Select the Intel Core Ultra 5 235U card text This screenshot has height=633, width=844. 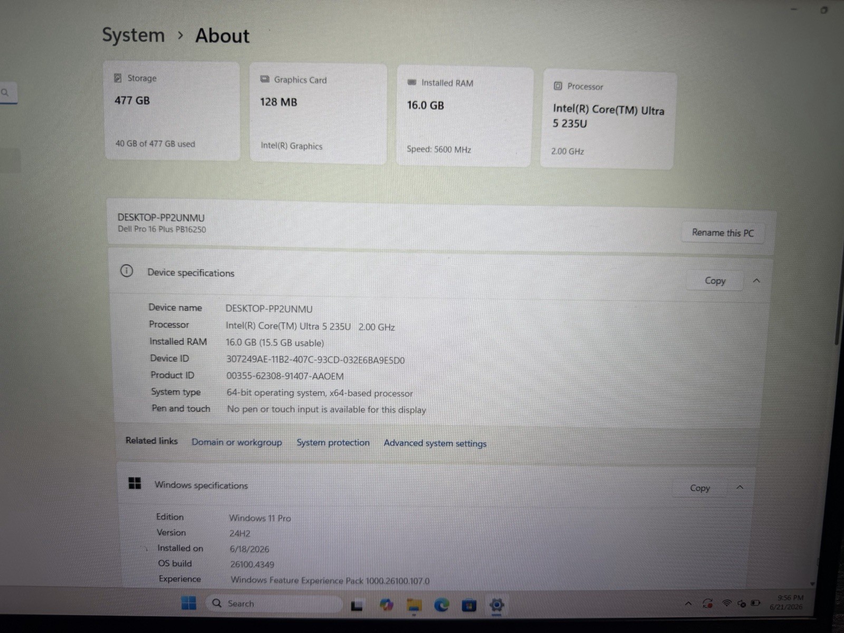(x=608, y=117)
